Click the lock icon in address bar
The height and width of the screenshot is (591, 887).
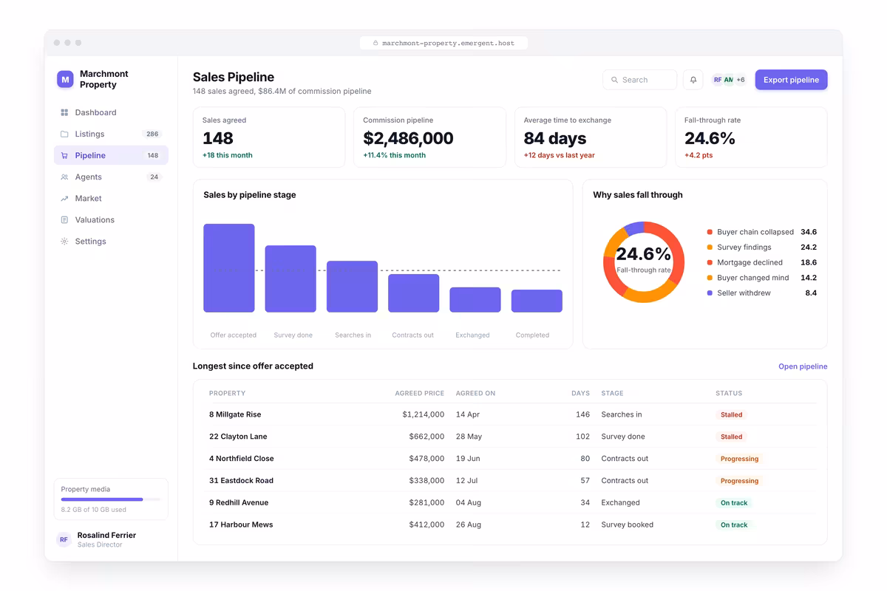click(x=375, y=43)
